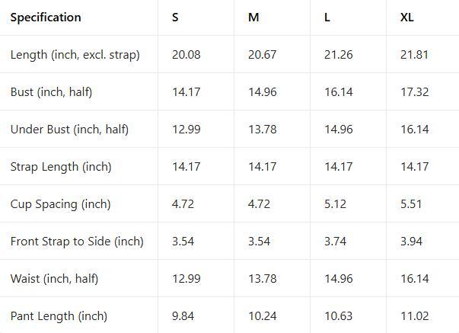Select the M size column header
459x333 pixels.
tap(253, 18)
